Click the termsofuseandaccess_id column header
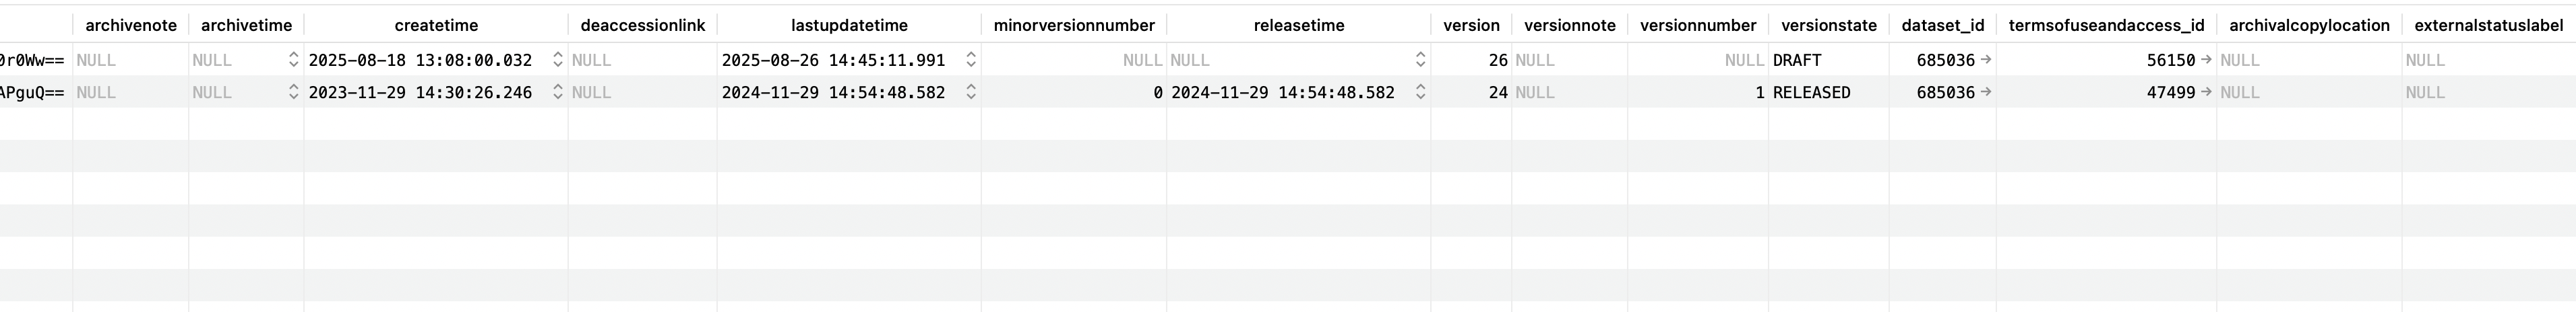 click(2106, 25)
